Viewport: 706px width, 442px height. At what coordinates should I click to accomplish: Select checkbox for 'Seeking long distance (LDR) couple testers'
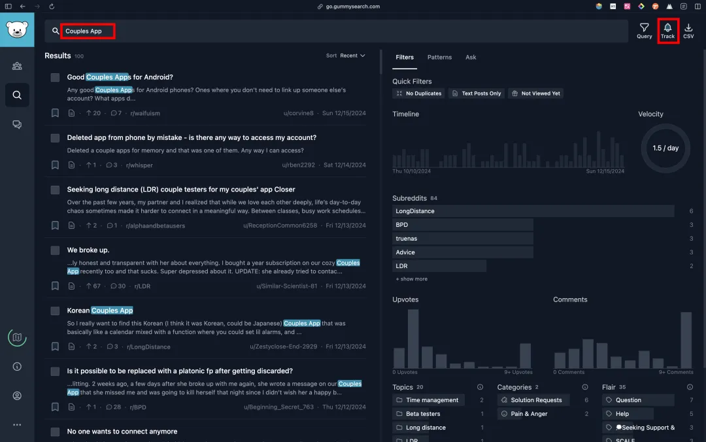click(x=55, y=190)
